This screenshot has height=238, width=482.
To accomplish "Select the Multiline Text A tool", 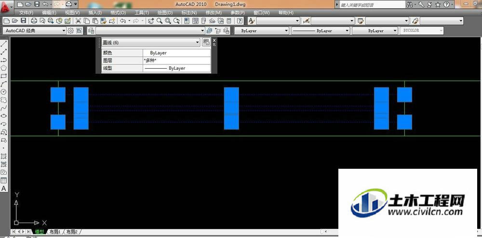I will point(4,188).
